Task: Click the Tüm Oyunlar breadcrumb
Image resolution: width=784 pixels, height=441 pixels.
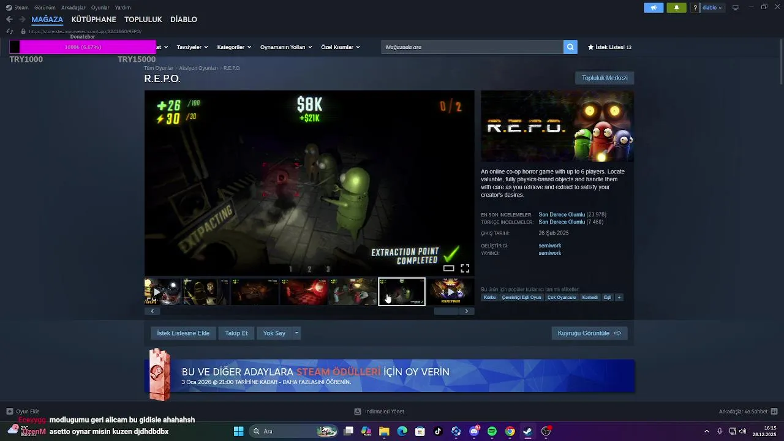Action: (159, 68)
